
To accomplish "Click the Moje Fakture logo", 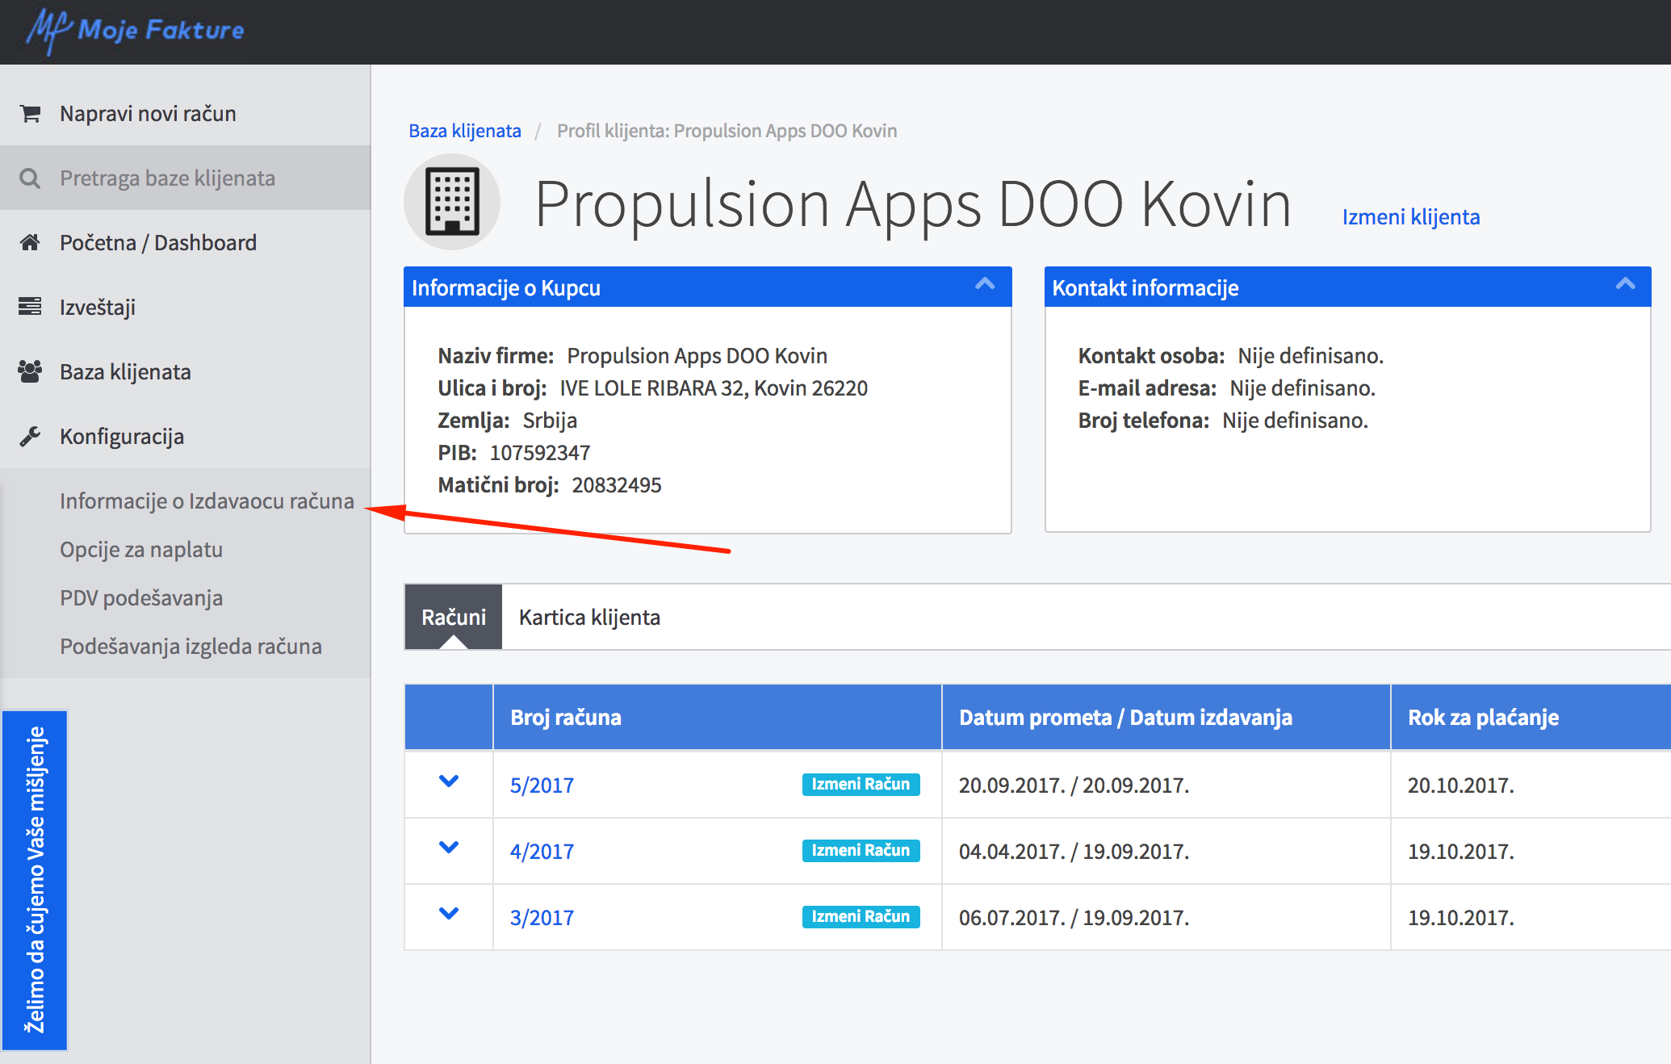I will tap(135, 31).
